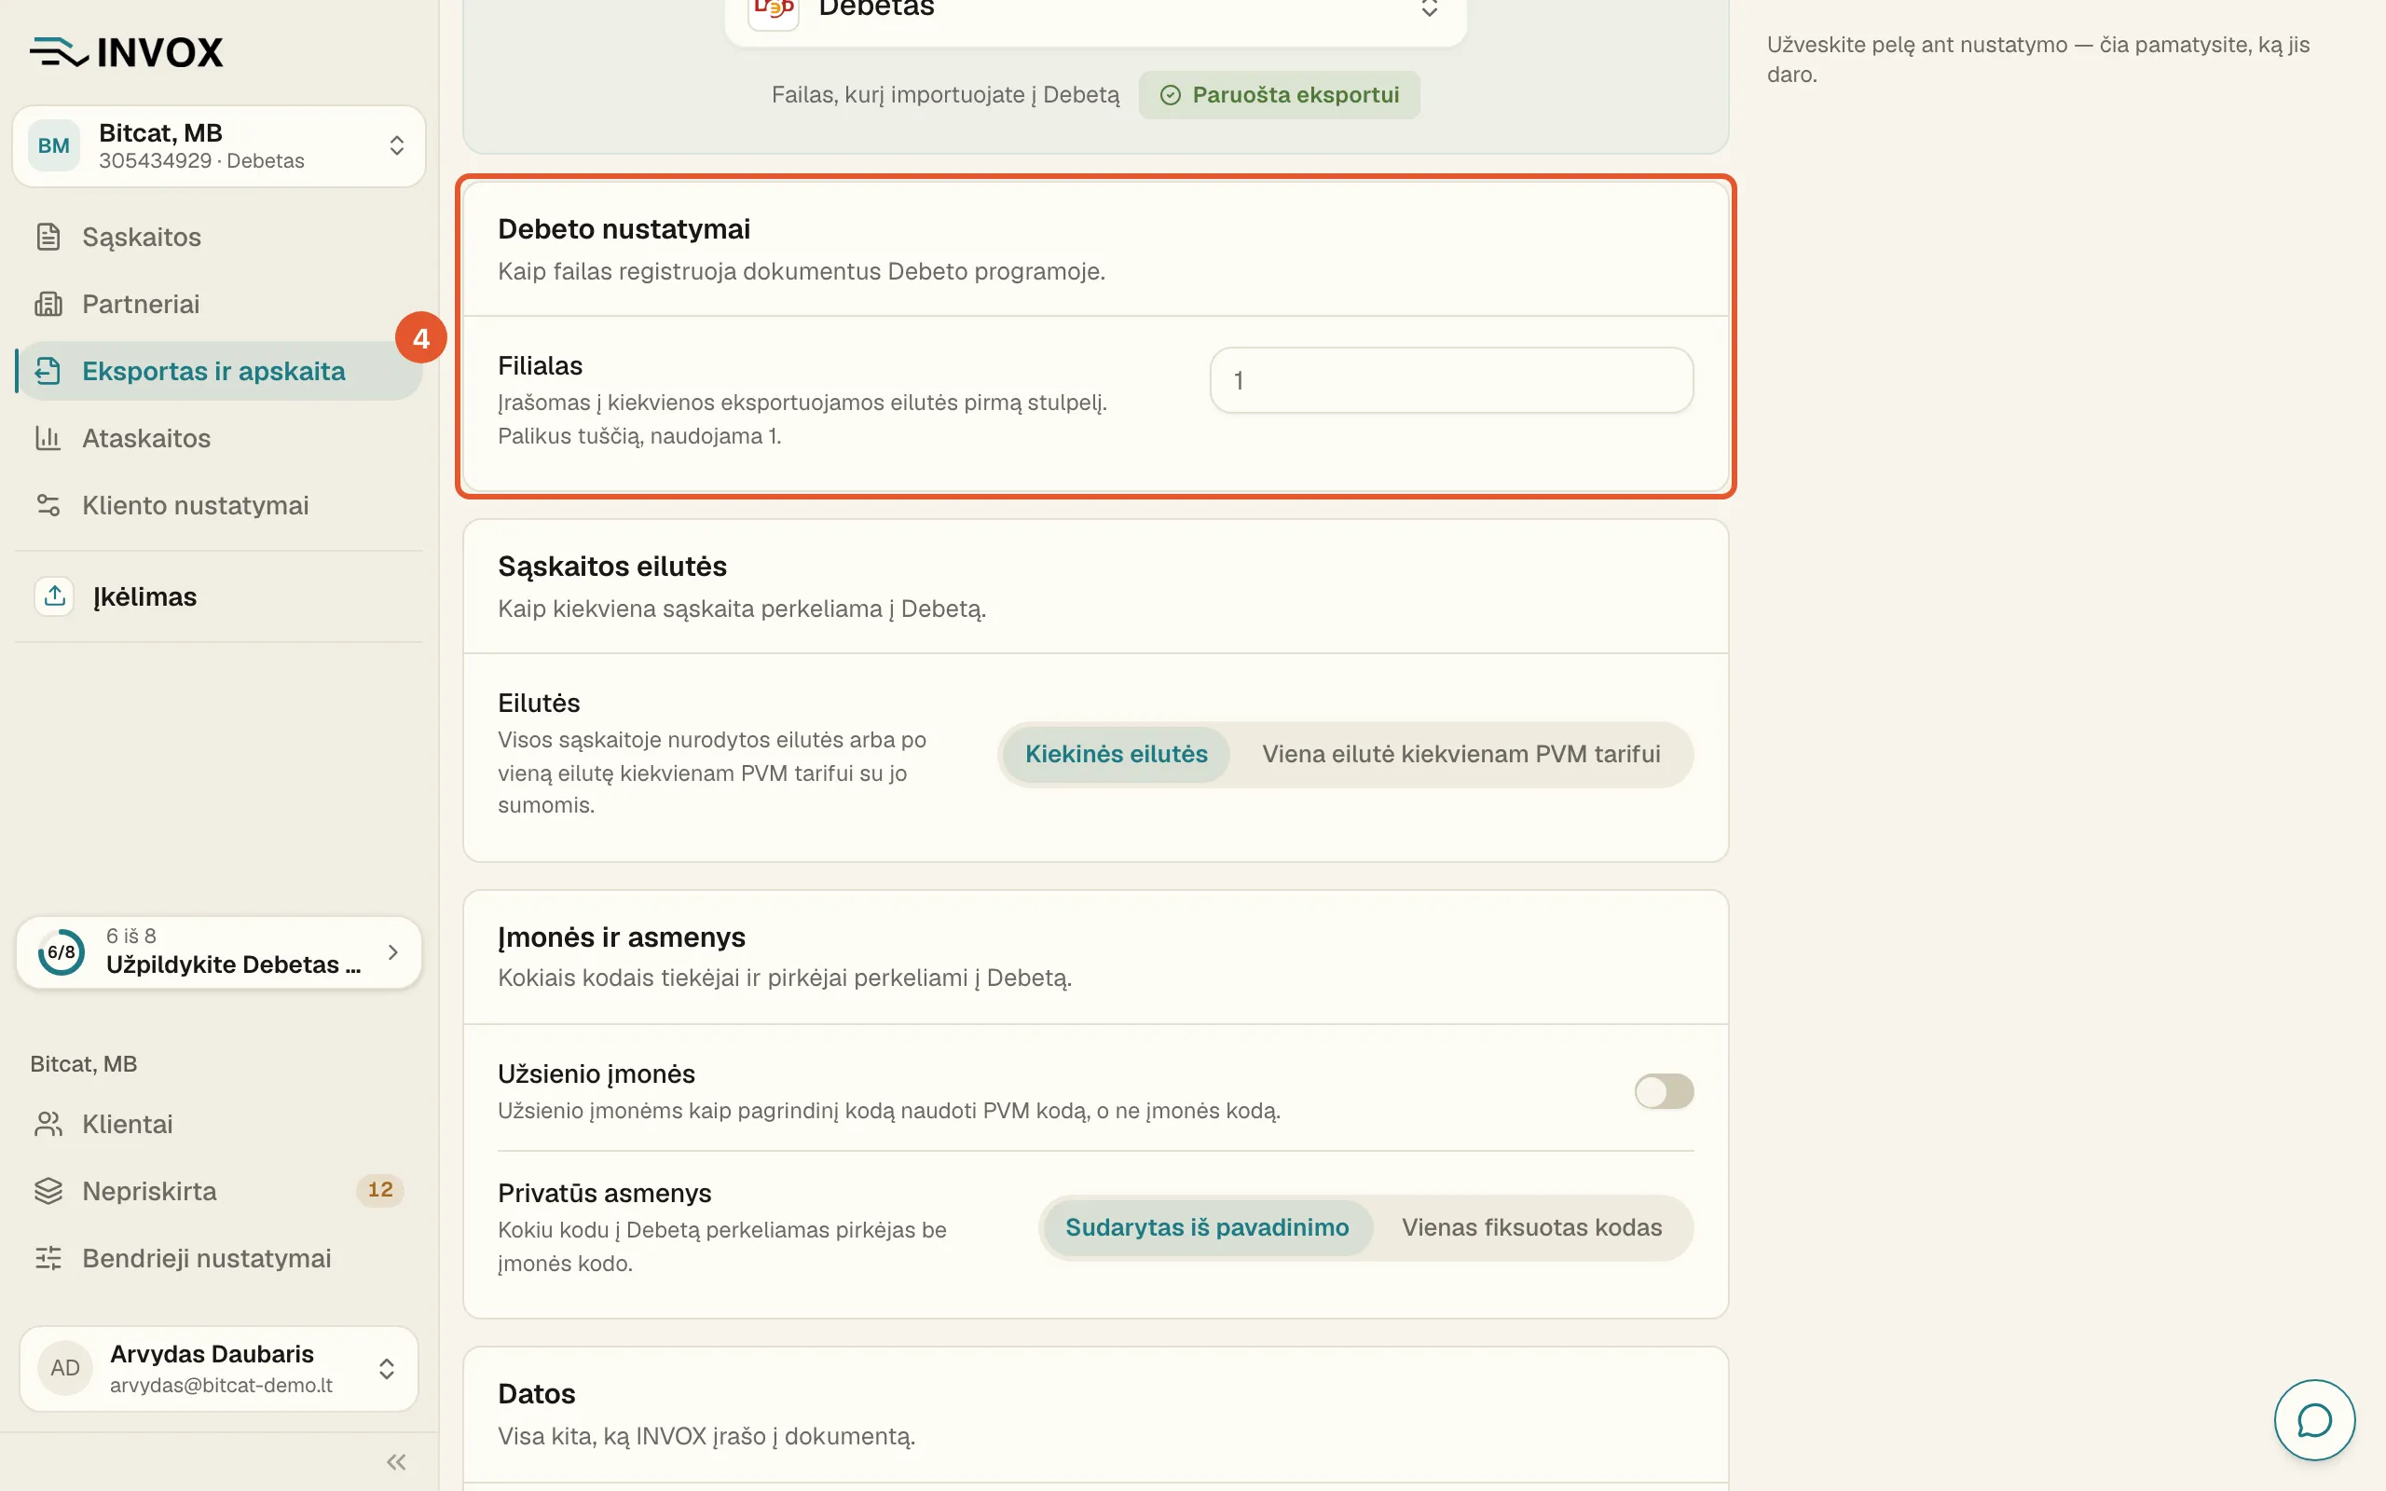Image resolution: width=2386 pixels, height=1491 pixels.
Task: Open Sąskaitos in the sidebar
Action: click(219, 237)
